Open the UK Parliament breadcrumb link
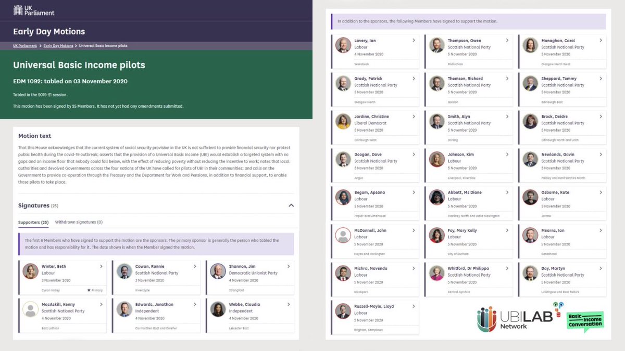Image resolution: width=625 pixels, height=351 pixels. pos(25,46)
